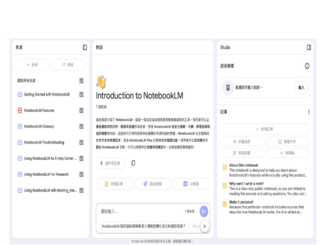Generate 簡報文件 briefing document
Viewport: 326px width, 245px height.
288,142
